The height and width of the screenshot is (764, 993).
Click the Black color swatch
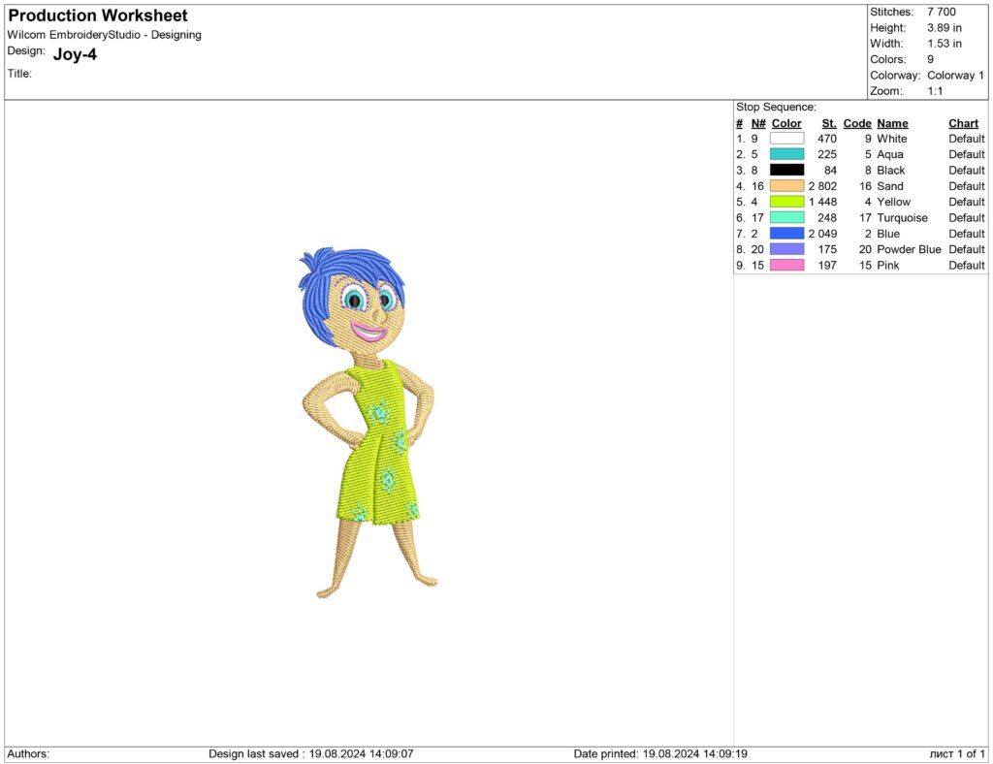point(785,170)
